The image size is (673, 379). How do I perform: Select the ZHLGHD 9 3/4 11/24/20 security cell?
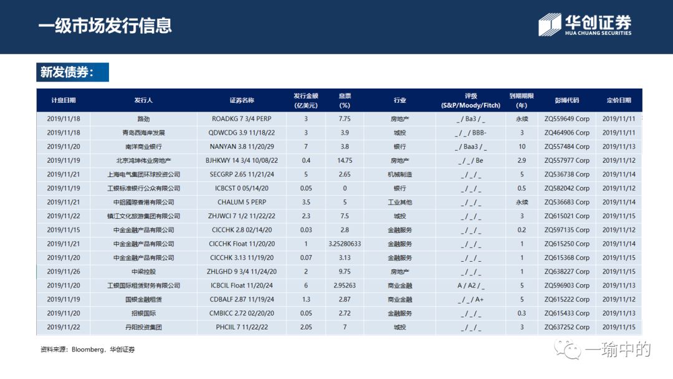242,272
